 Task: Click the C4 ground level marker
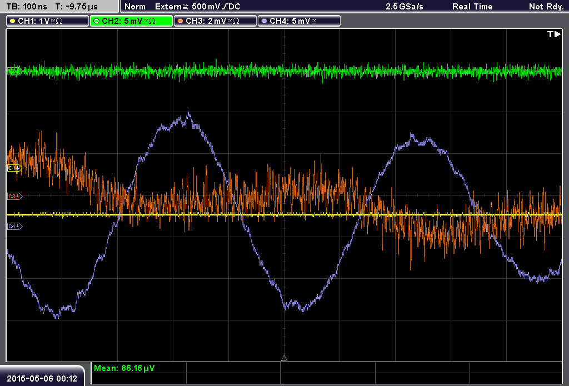click(x=14, y=227)
